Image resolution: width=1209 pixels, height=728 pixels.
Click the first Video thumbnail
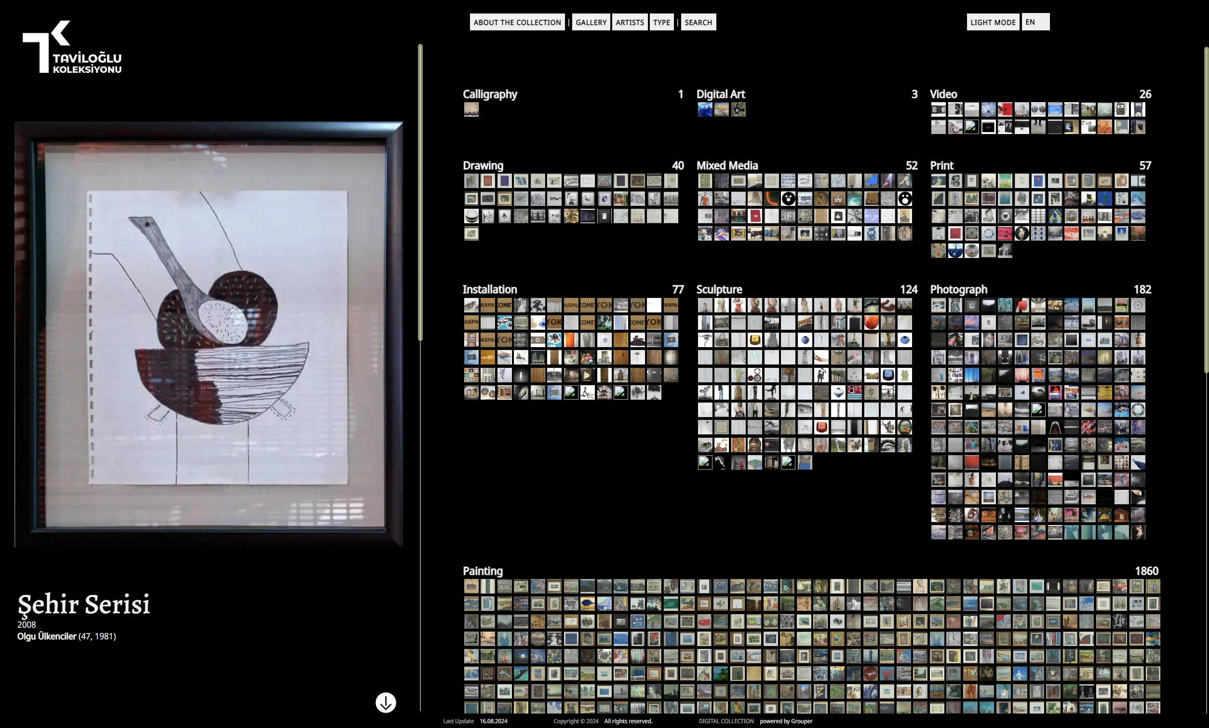[938, 109]
